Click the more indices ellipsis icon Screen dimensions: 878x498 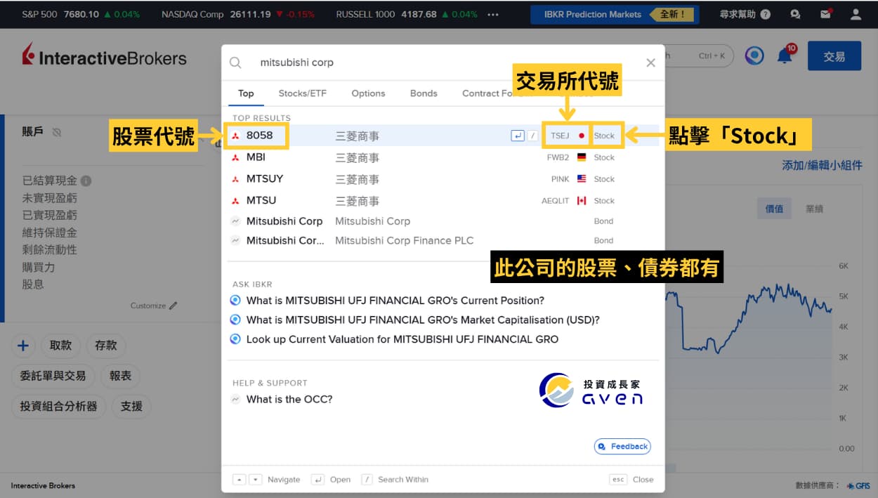493,14
